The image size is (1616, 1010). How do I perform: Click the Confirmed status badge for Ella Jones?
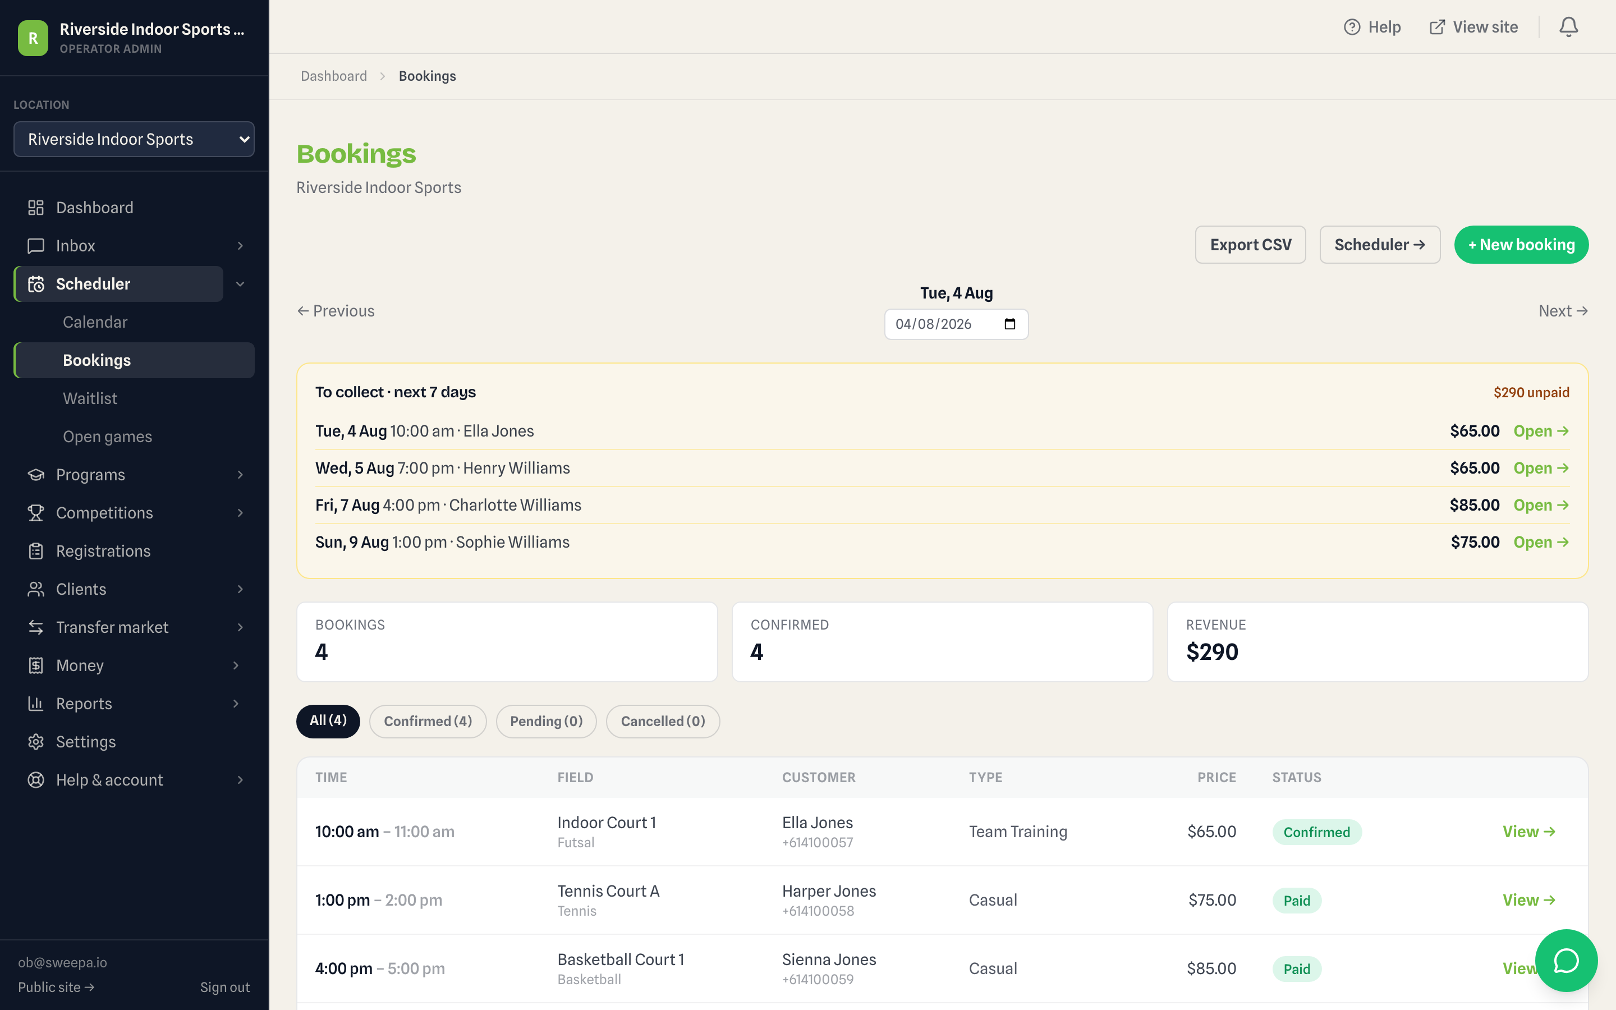tap(1316, 832)
